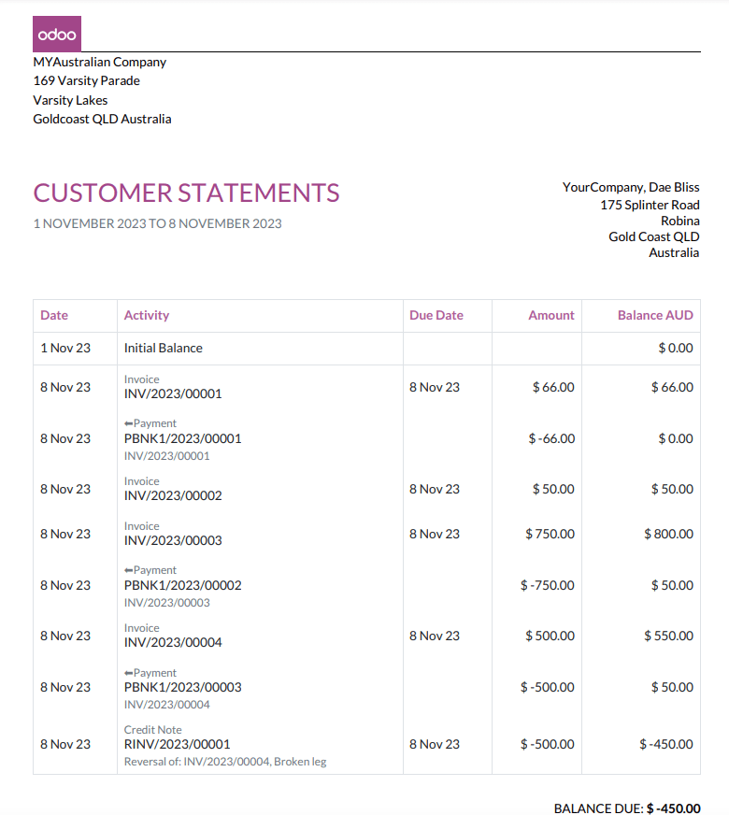
Task: Open invoice INV/2023/00002 entry
Action: click(x=173, y=496)
